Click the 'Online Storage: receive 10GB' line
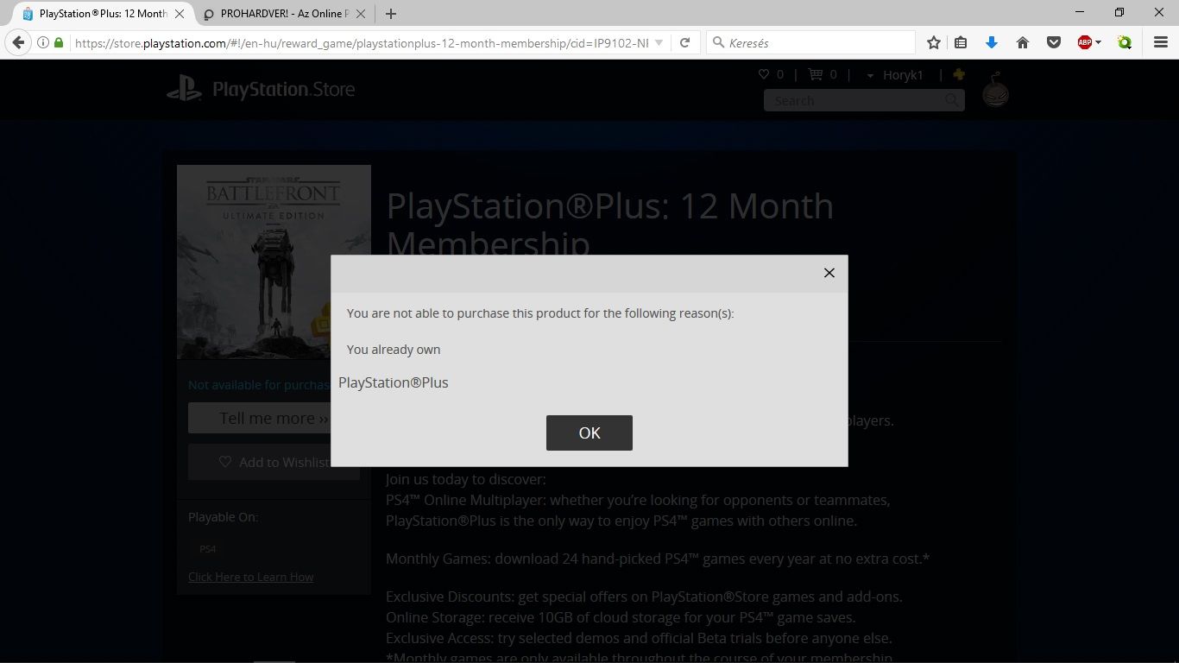Viewport: 1179px width, 663px height. 621,617
